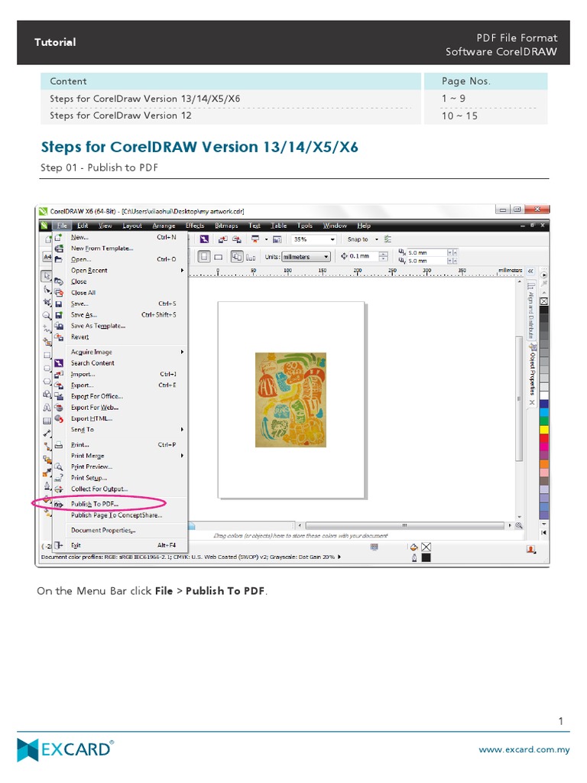The height and width of the screenshot is (783, 587).
Task: Click the Application Launcher toolbar icon
Action: click(255, 239)
